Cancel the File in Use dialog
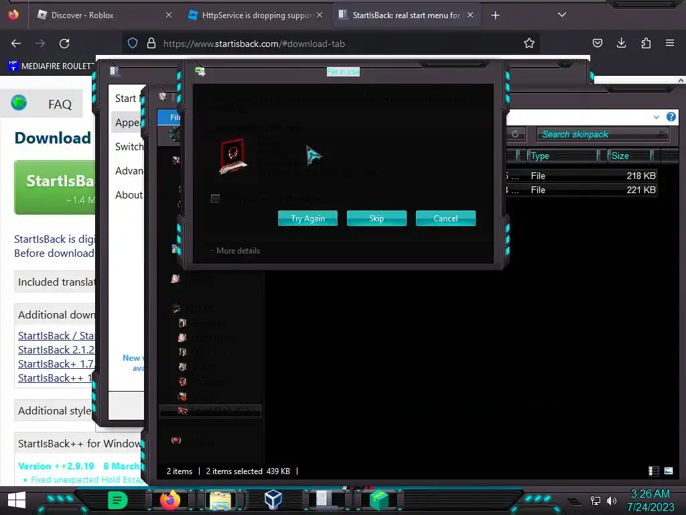The width and height of the screenshot is (686, 515). 445,219
